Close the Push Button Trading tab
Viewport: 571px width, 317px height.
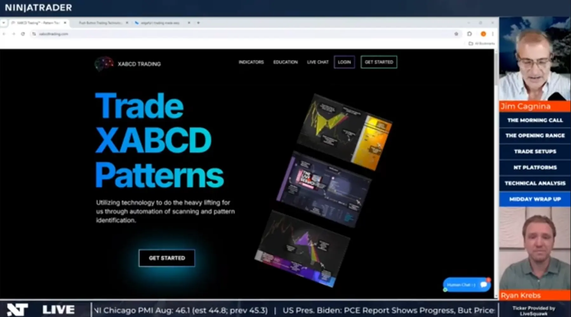[127, 23]
